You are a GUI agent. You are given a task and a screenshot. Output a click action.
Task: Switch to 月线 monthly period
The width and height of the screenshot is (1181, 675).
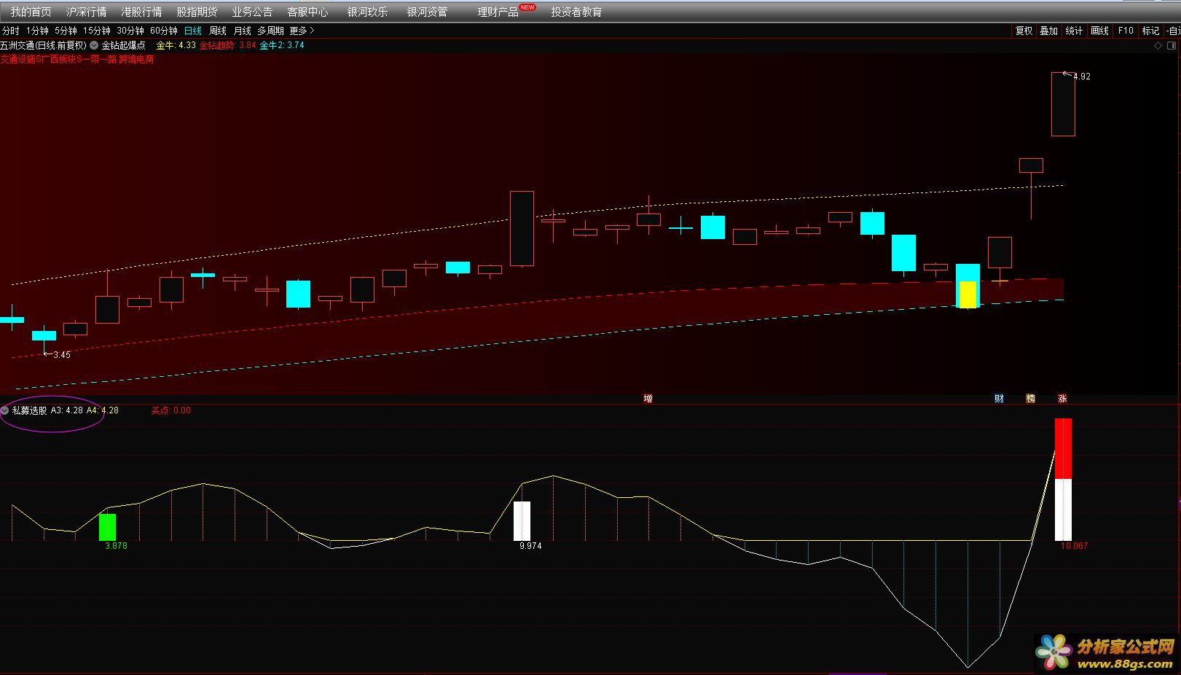[242, 31]
